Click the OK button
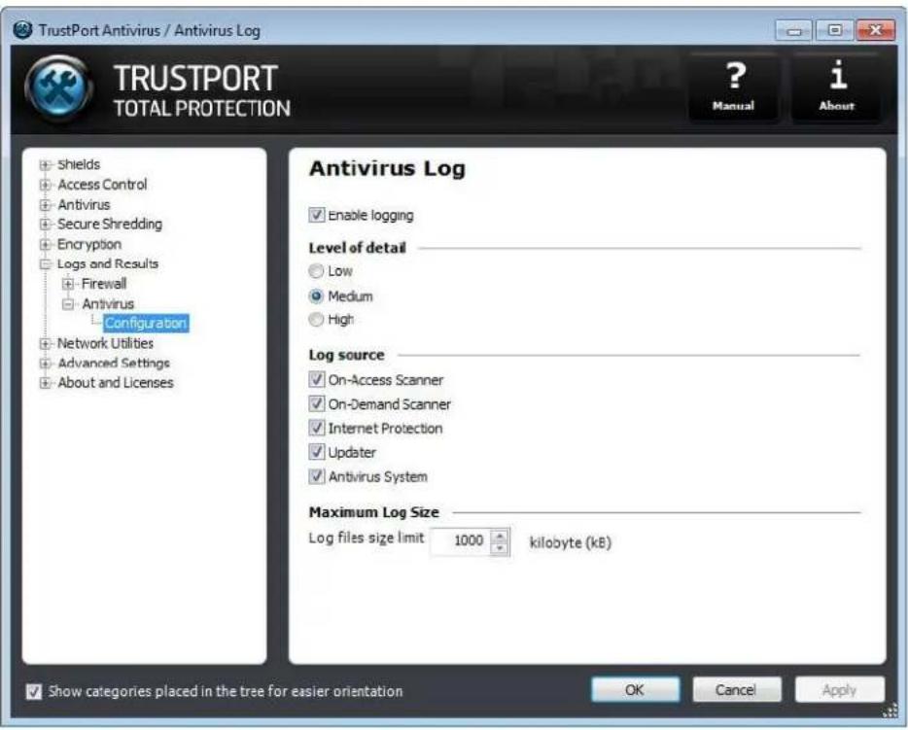Screen dimensions: 908x730 point(635,689)
